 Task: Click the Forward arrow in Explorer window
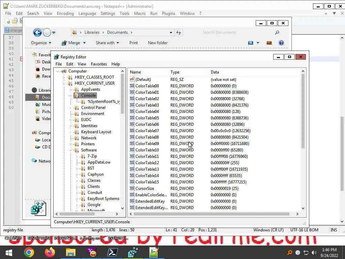46,33
